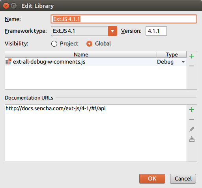Maximize the Edit Library window
The height and width of the screenshot is (188, 202).
pos(13,6)
